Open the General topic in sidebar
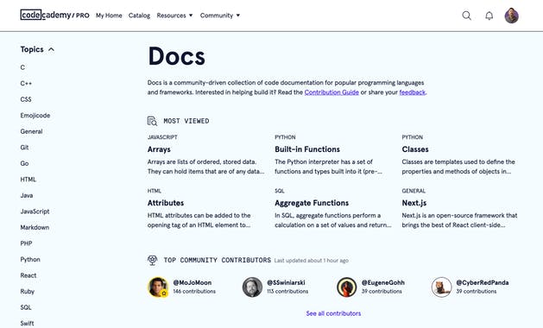Screen dimensions: 543x328 [x=31, y=131]
